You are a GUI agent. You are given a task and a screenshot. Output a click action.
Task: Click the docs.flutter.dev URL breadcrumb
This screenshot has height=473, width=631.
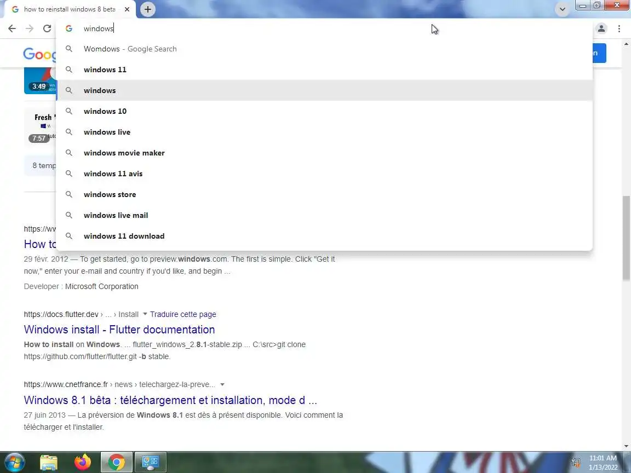pyautogui.click(x=81, y=314)
